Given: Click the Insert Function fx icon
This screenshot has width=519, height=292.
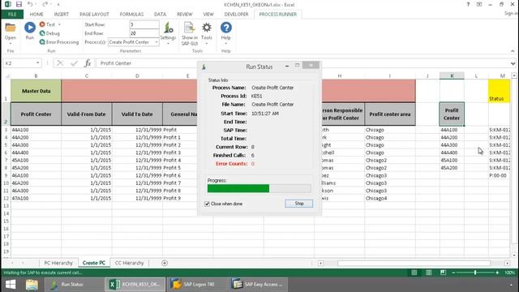Looking at the screenshot, I should [x=88, y=63].
